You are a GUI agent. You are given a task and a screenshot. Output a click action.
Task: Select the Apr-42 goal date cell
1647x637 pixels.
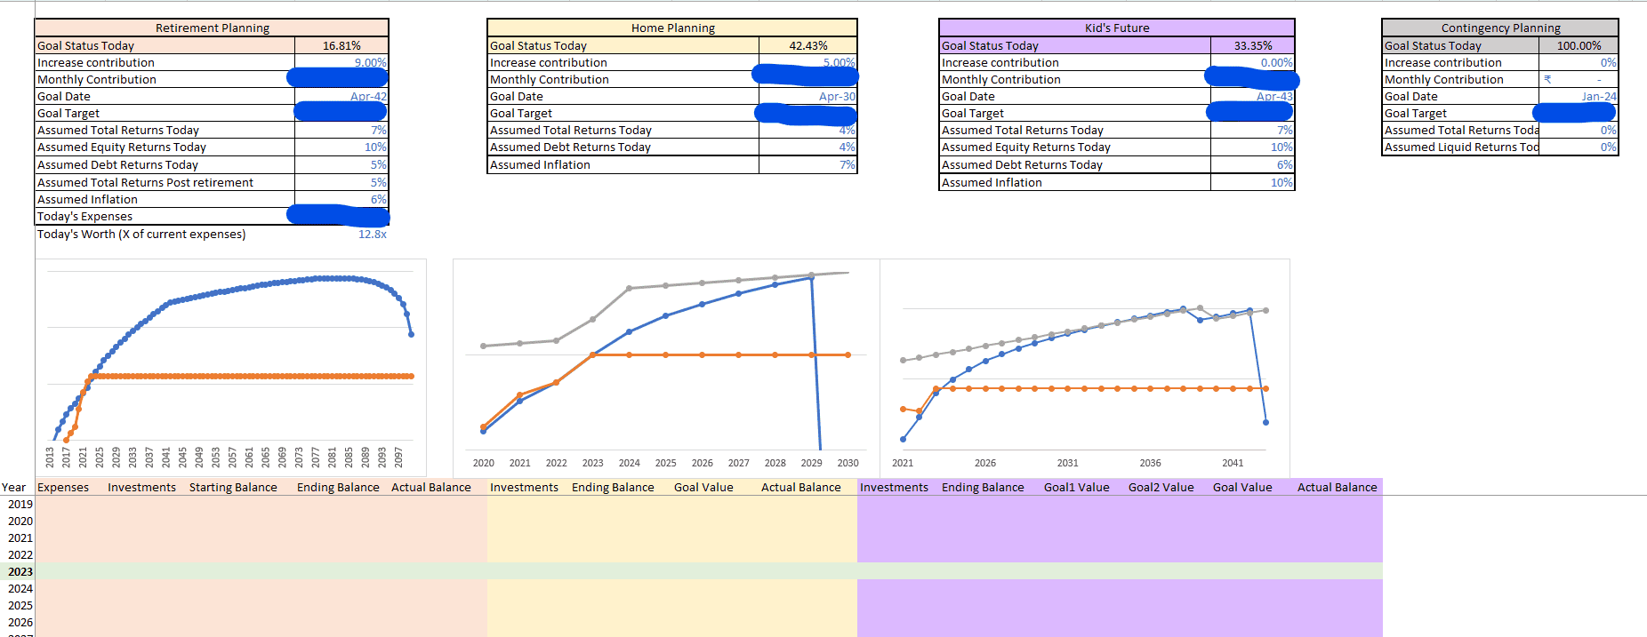point(341,96)
